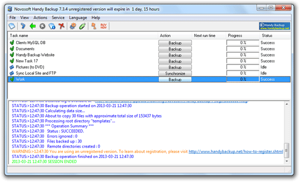Click log scrollbar down arrow
Image resolution: width=300 pixels, height=182 pixels.
point(286,161)
